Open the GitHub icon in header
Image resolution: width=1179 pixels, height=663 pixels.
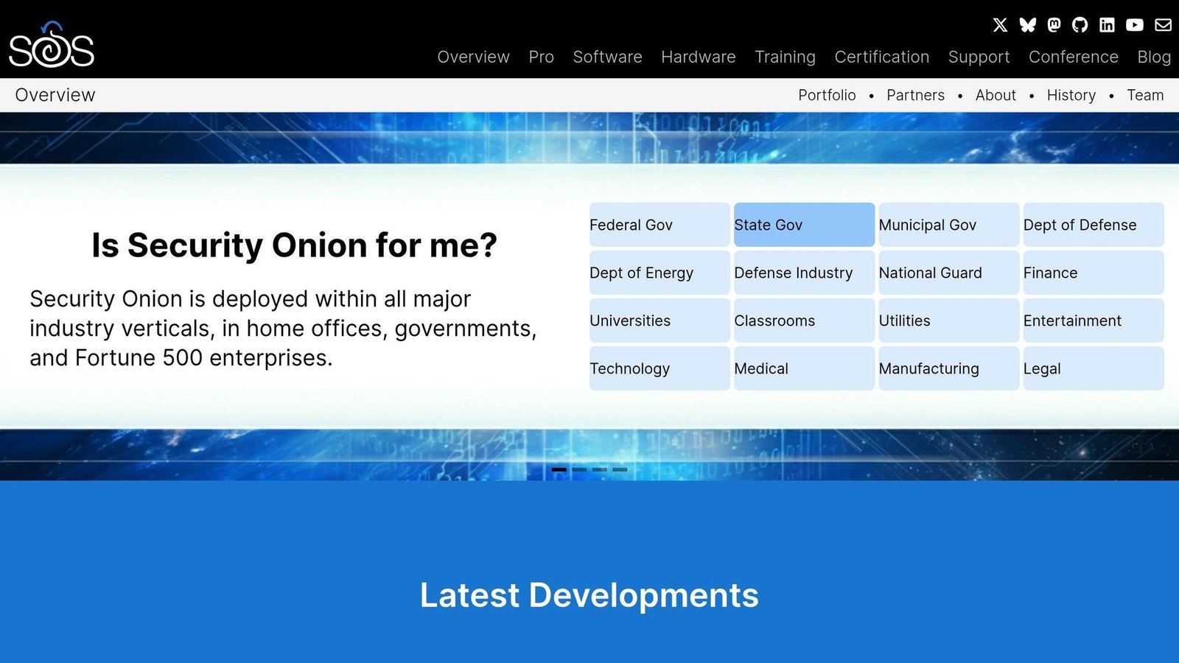click(1080, 25)
